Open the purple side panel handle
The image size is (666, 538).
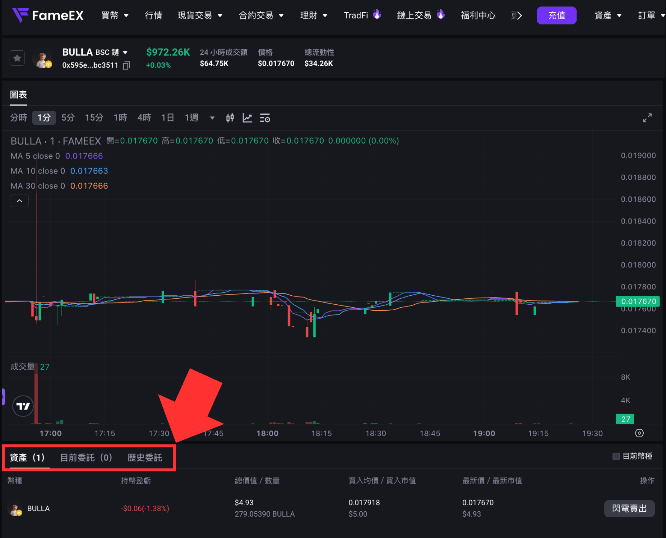(x=3, y=397)
